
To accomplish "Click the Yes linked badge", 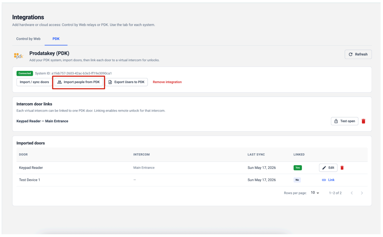I will coord(297,168).
